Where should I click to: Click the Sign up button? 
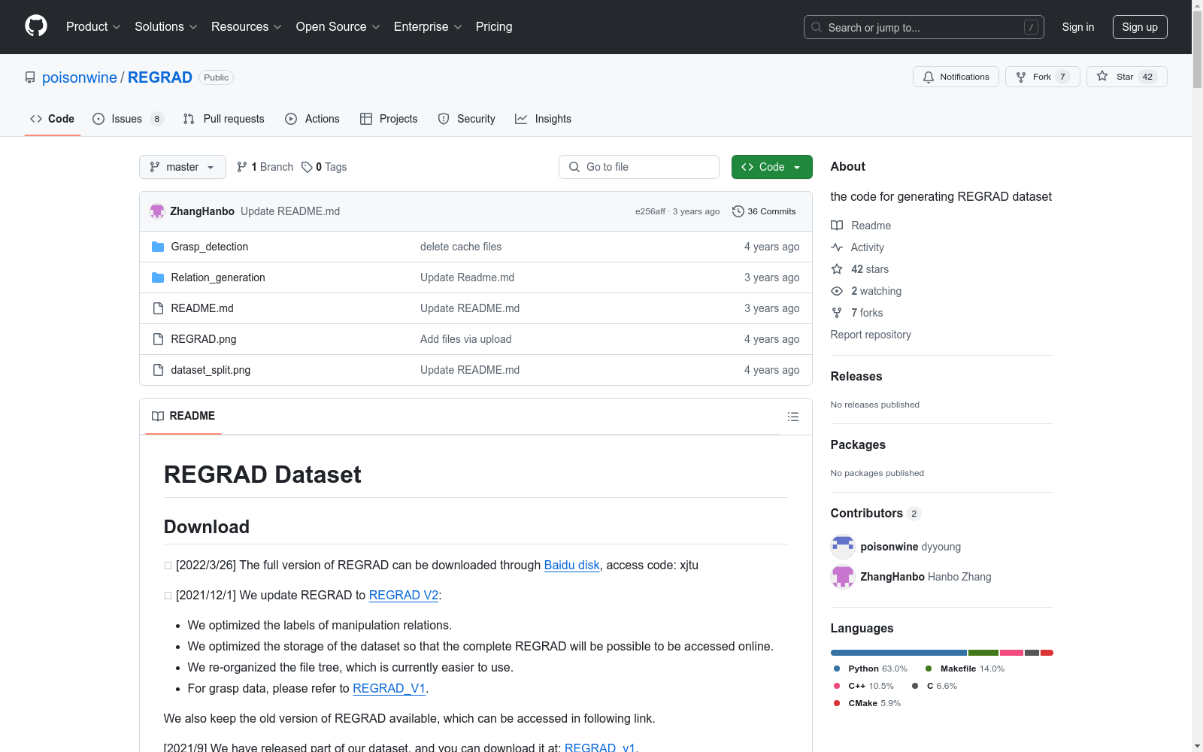coord(1140,27)
